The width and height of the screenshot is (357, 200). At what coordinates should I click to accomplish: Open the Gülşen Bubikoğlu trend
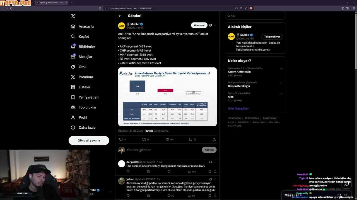point(239,86)
